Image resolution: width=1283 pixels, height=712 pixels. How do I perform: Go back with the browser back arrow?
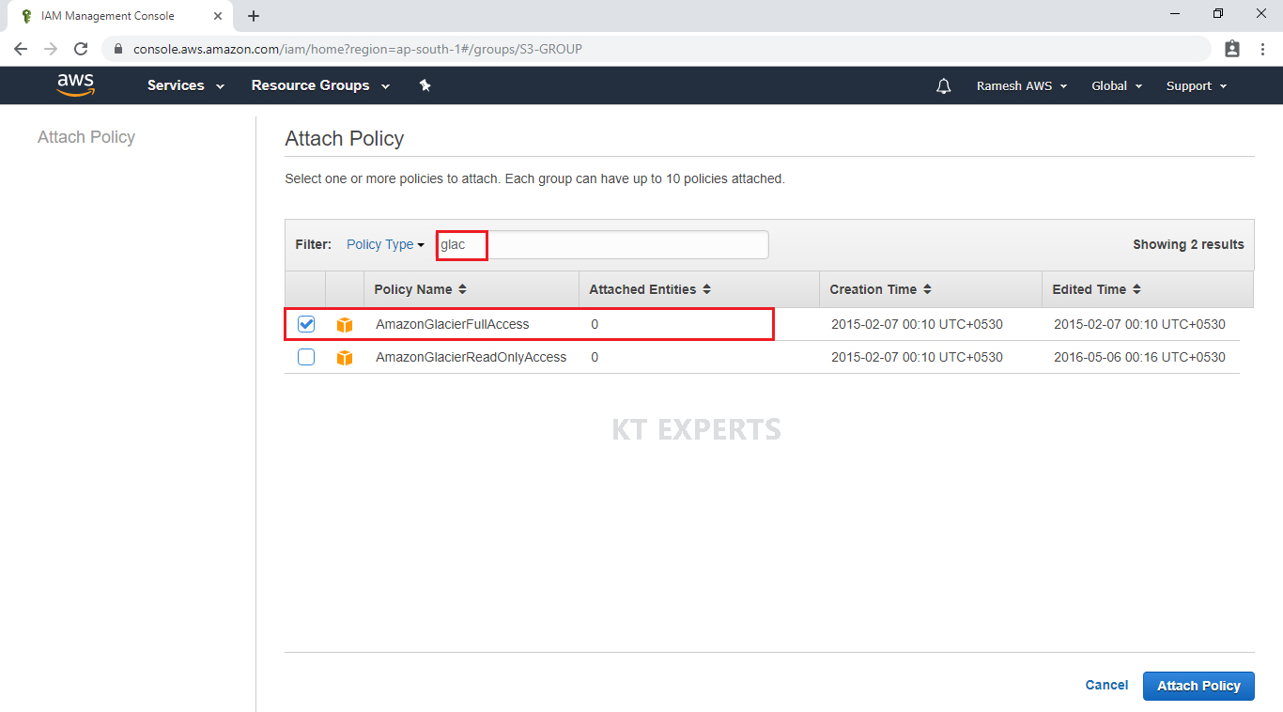tap(21, 49)
